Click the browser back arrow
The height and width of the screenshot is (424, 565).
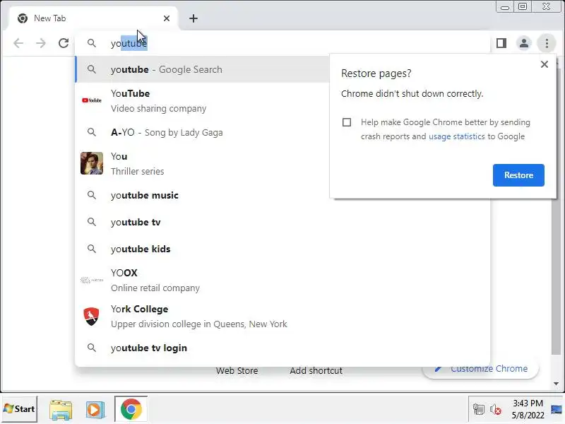pos(18,43)
